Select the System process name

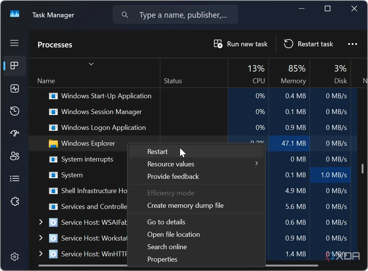(72, 175)
